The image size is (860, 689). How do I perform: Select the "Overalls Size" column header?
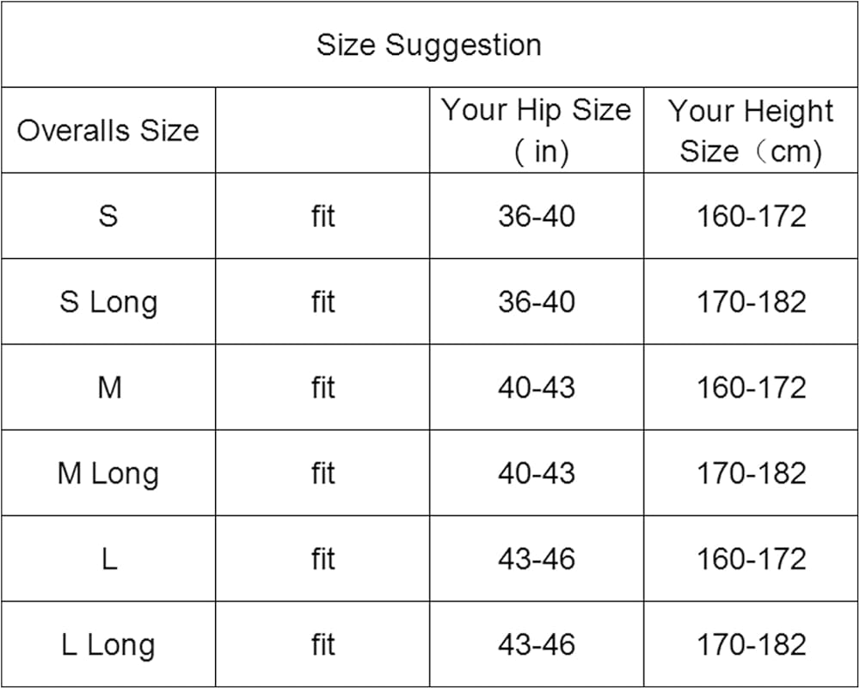(x=107, y=131)
